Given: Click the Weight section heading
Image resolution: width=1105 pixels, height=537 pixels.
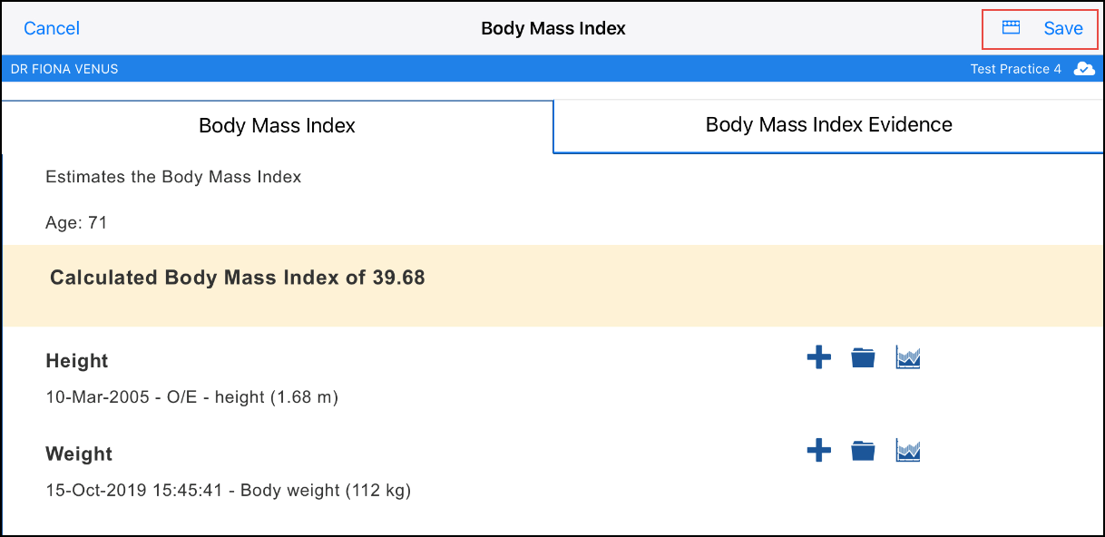Looking at the screenshot, I should coord(79,454).
